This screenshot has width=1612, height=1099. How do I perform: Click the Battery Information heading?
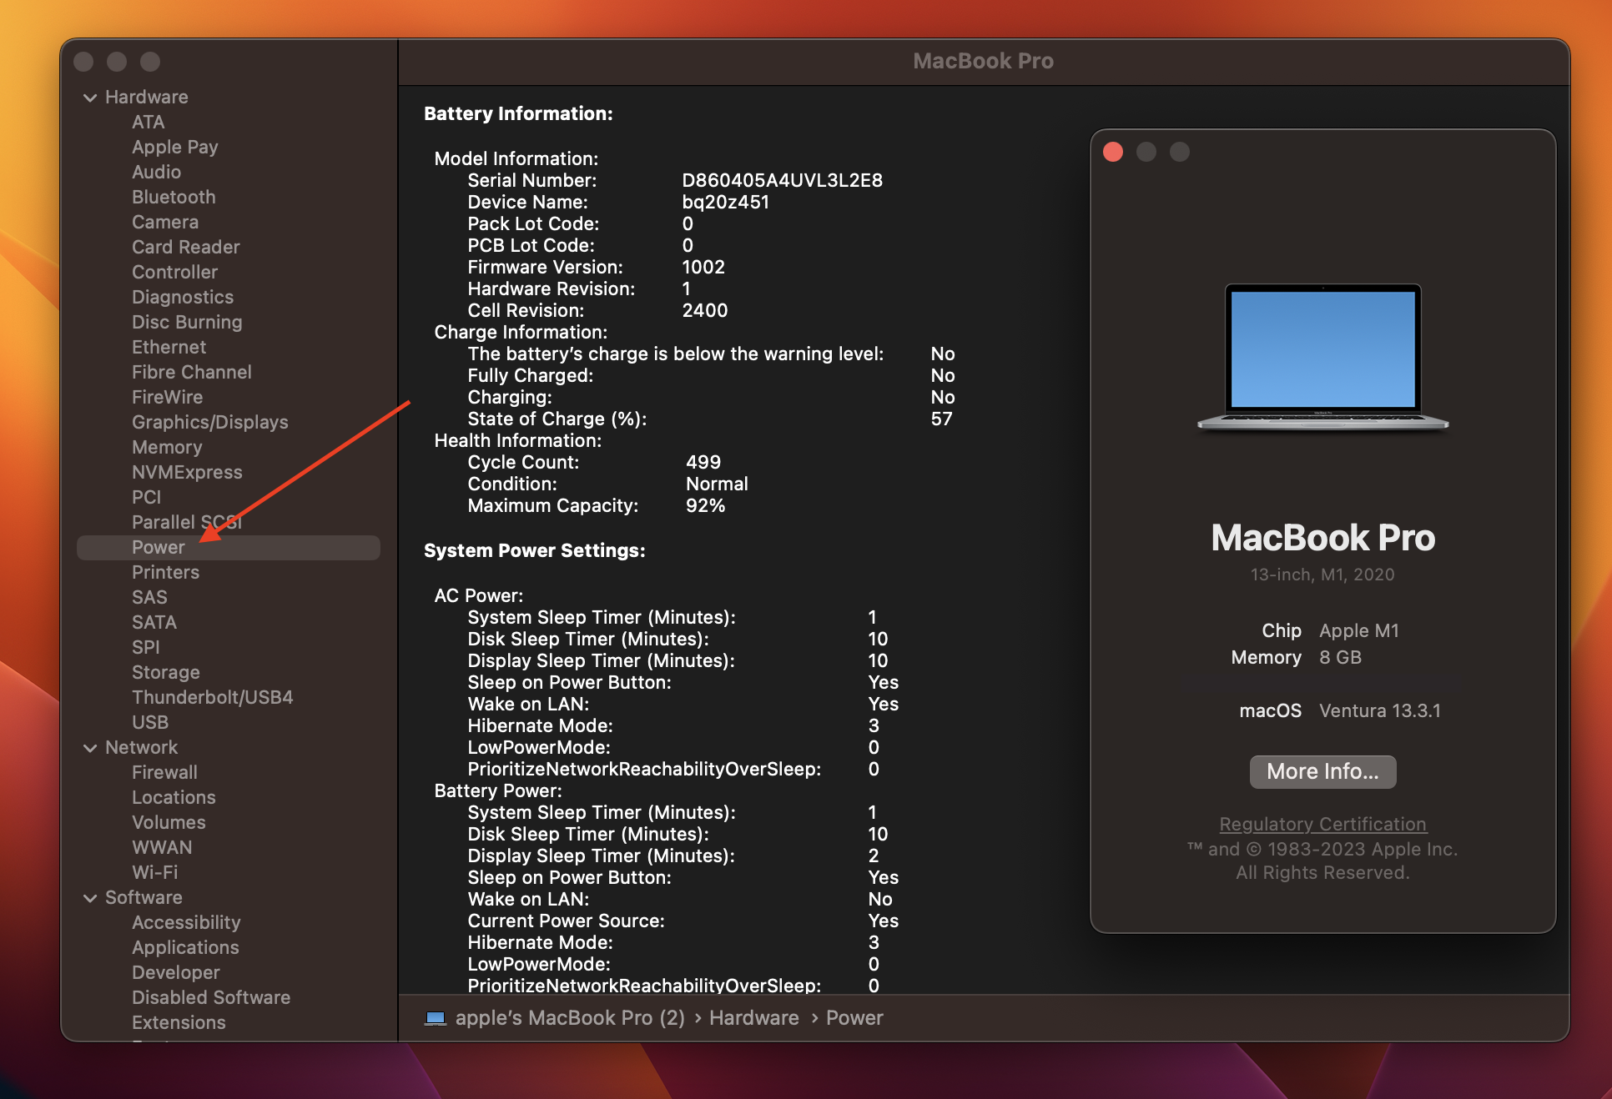pyautogui.click(x=518, y=113)
